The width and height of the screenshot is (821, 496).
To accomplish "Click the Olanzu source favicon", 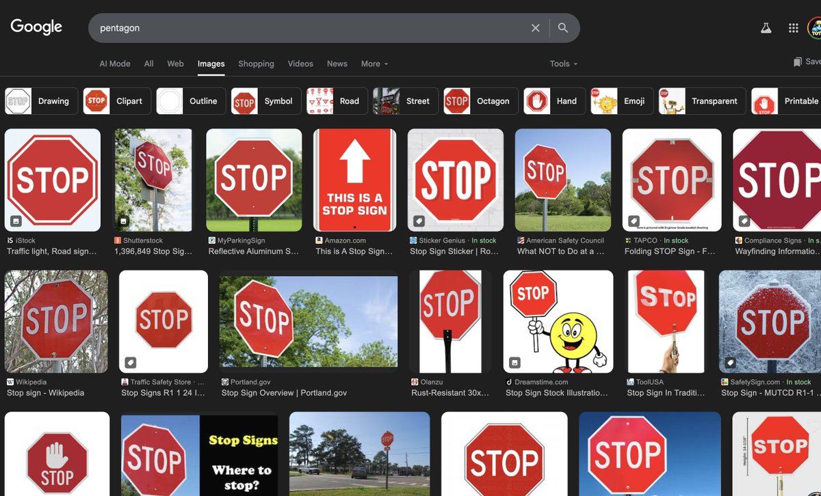I will pos(415,382).
